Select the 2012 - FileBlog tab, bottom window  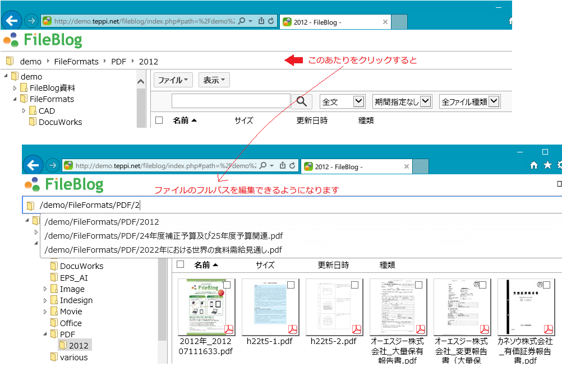[356, 166]
